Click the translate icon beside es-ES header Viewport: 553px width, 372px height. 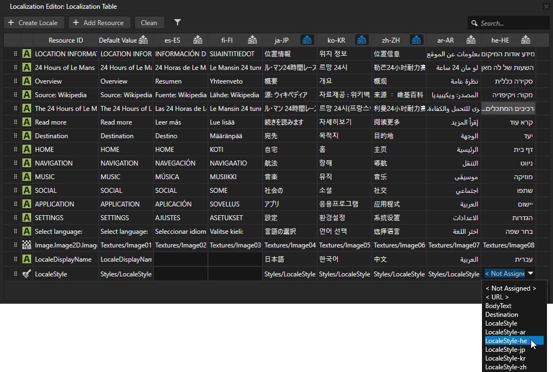point(197,40)
